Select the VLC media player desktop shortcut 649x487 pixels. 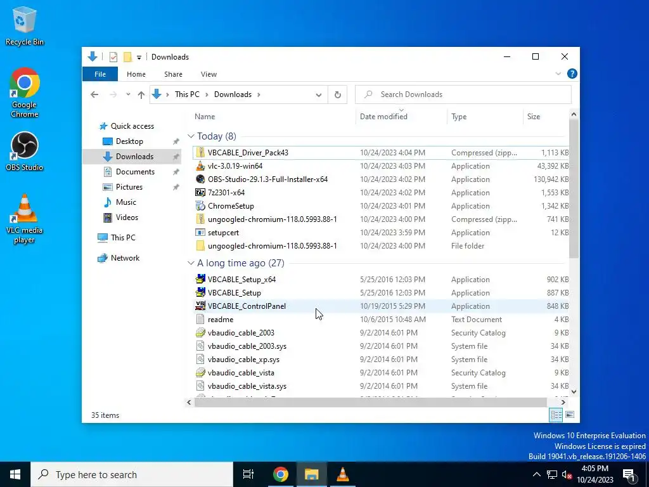pyautogui.click(x=25, y=219)
